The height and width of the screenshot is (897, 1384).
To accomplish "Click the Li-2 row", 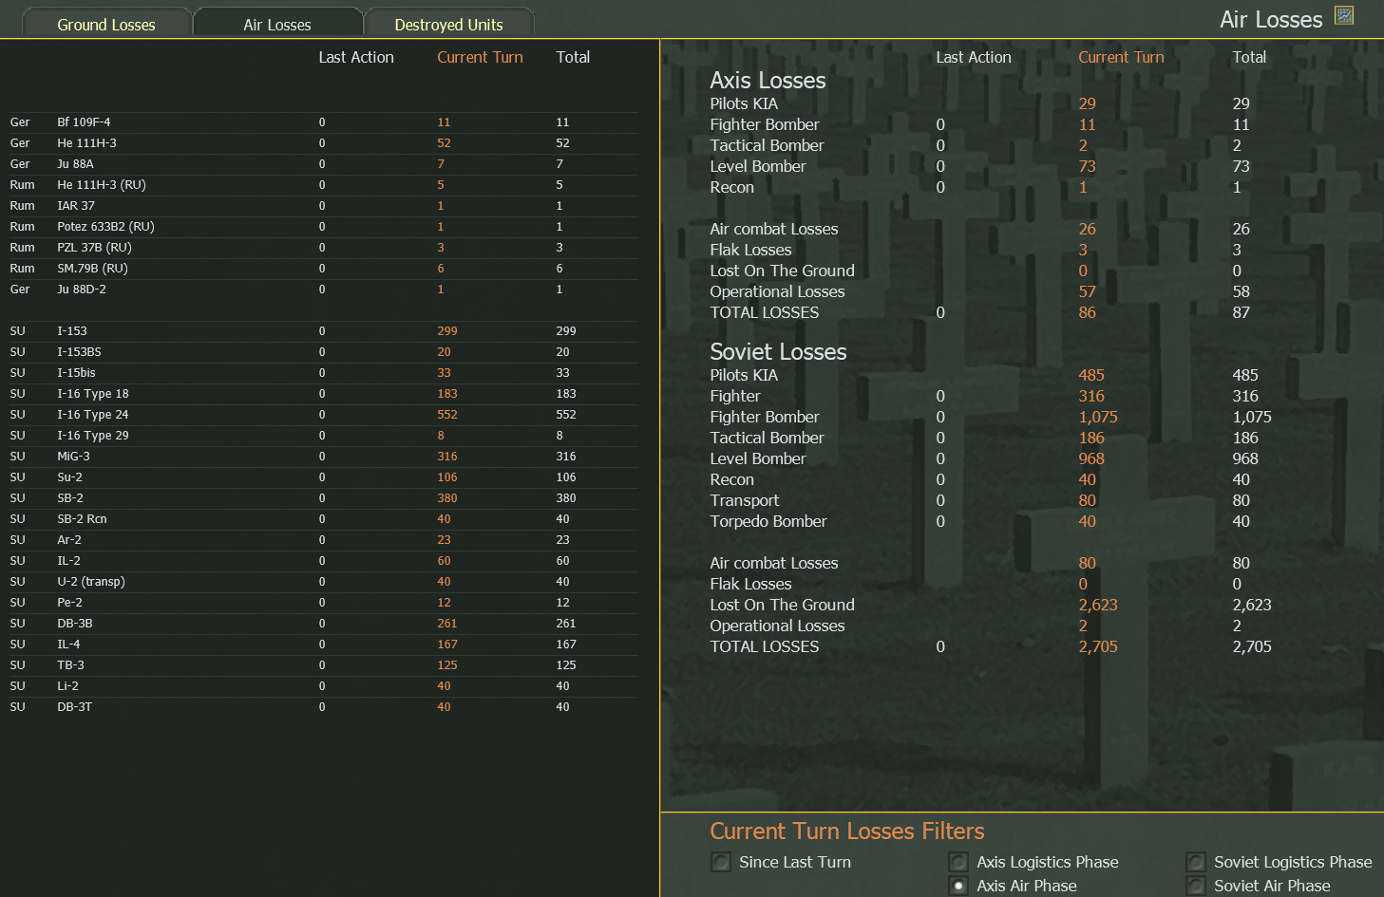I will pos(323,686).
